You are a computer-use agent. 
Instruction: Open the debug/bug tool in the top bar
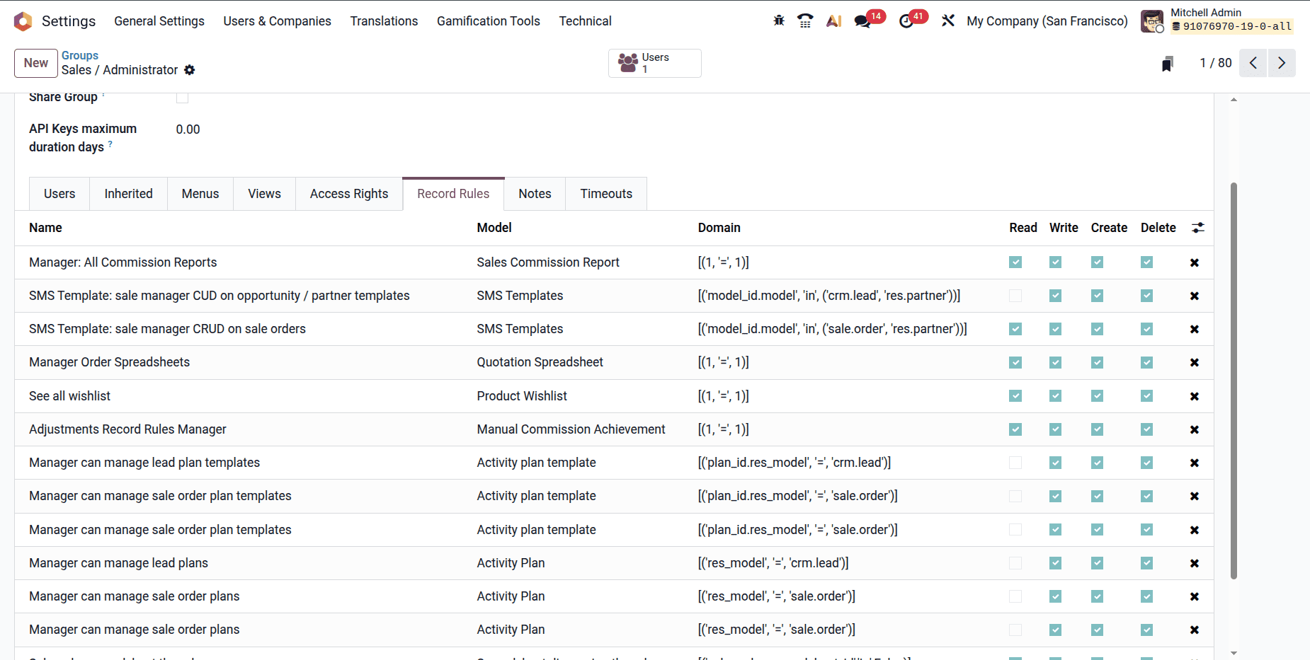(778, 21)
